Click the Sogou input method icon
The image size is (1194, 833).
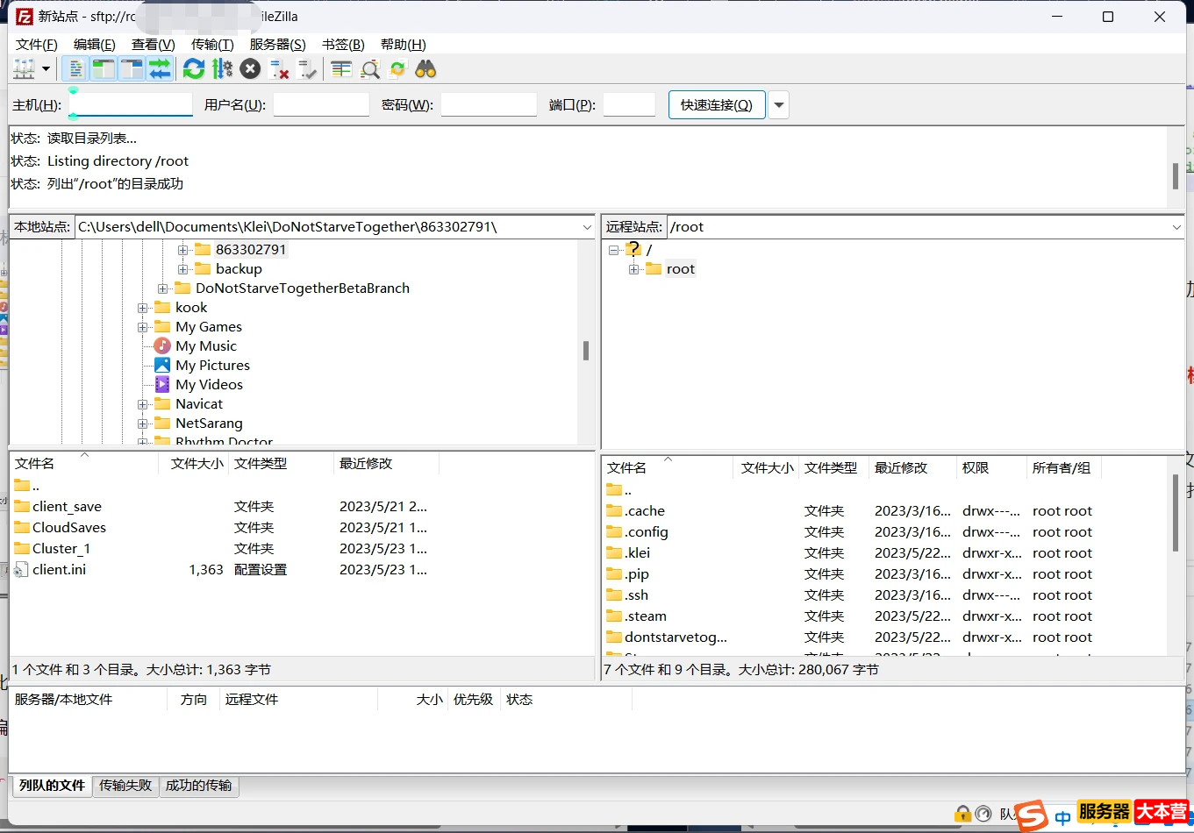click(1032, 815)
